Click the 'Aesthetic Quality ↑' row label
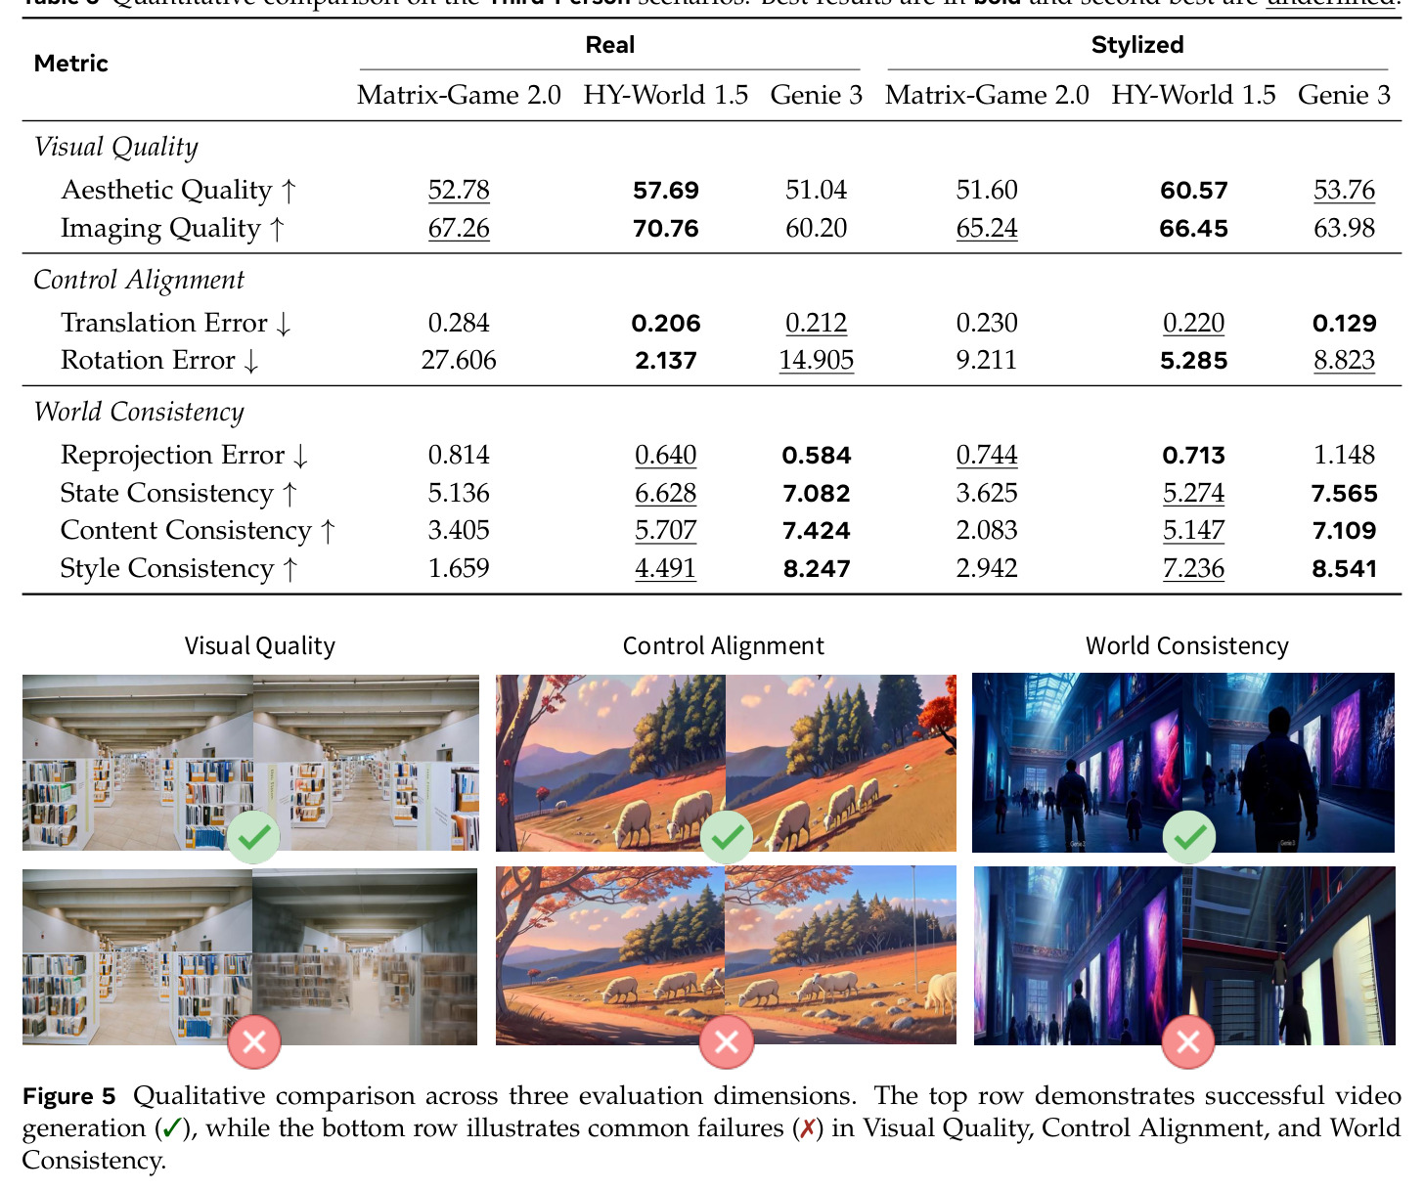This screenshot has height=1191, width=1424. (178, 190)
